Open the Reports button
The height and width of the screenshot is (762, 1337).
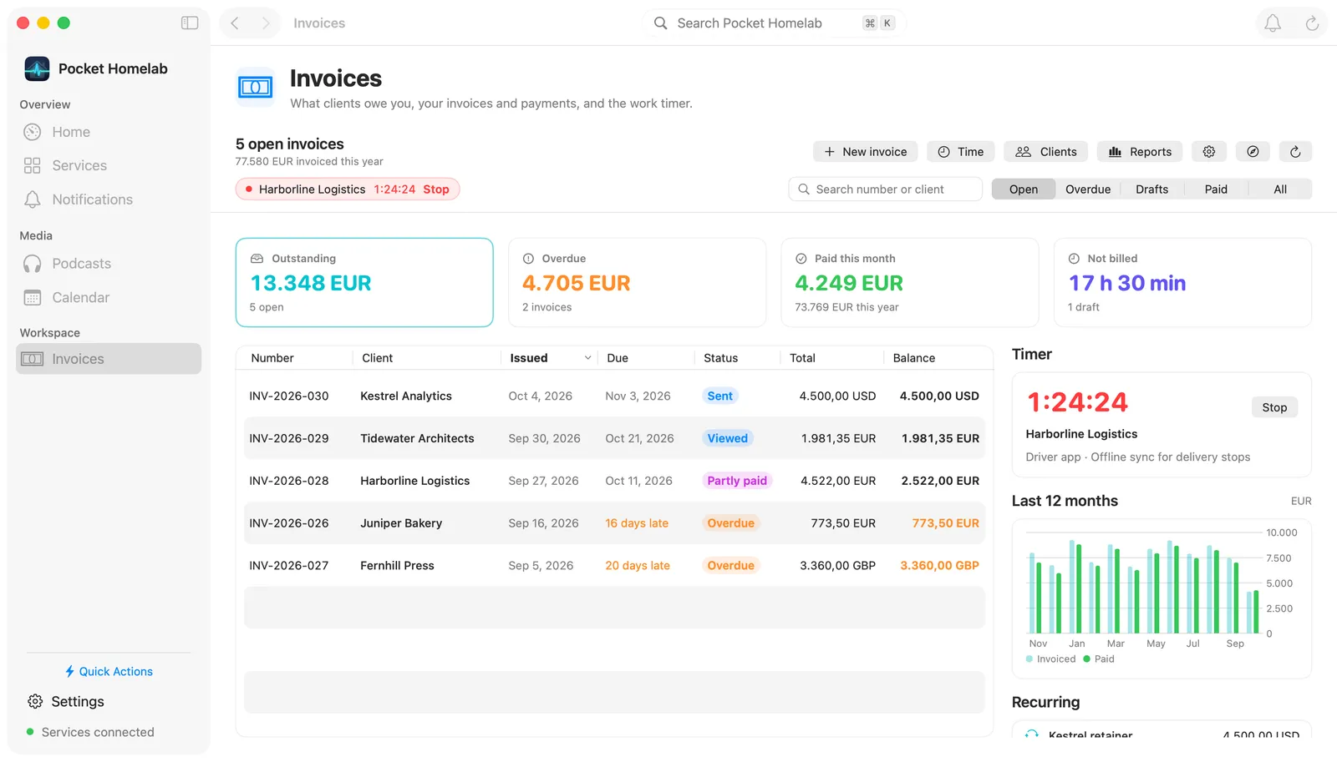pos(1140,152)
